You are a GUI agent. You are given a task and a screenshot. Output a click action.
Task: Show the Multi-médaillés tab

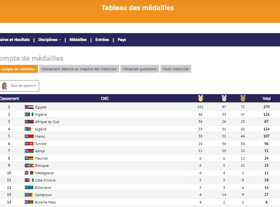tap(176, 69)
